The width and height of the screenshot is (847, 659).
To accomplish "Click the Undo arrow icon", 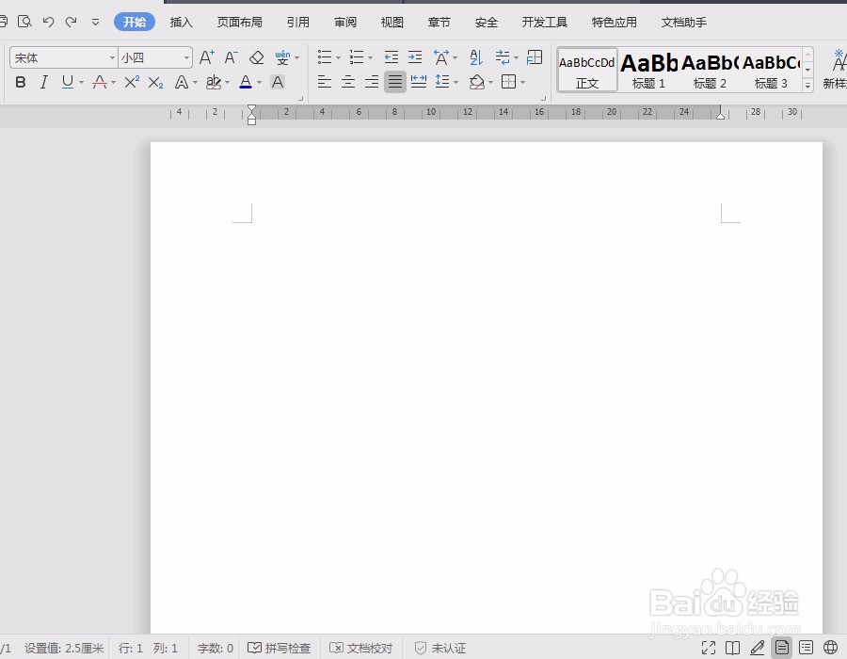I will pos(49,22).
